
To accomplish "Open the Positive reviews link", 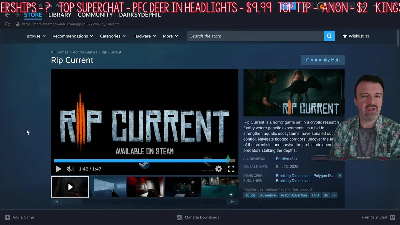I will pyautogui.click(x=282, y=159).
